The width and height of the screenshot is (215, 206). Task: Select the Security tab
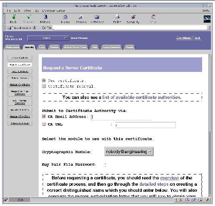click(x=29, y=47)
